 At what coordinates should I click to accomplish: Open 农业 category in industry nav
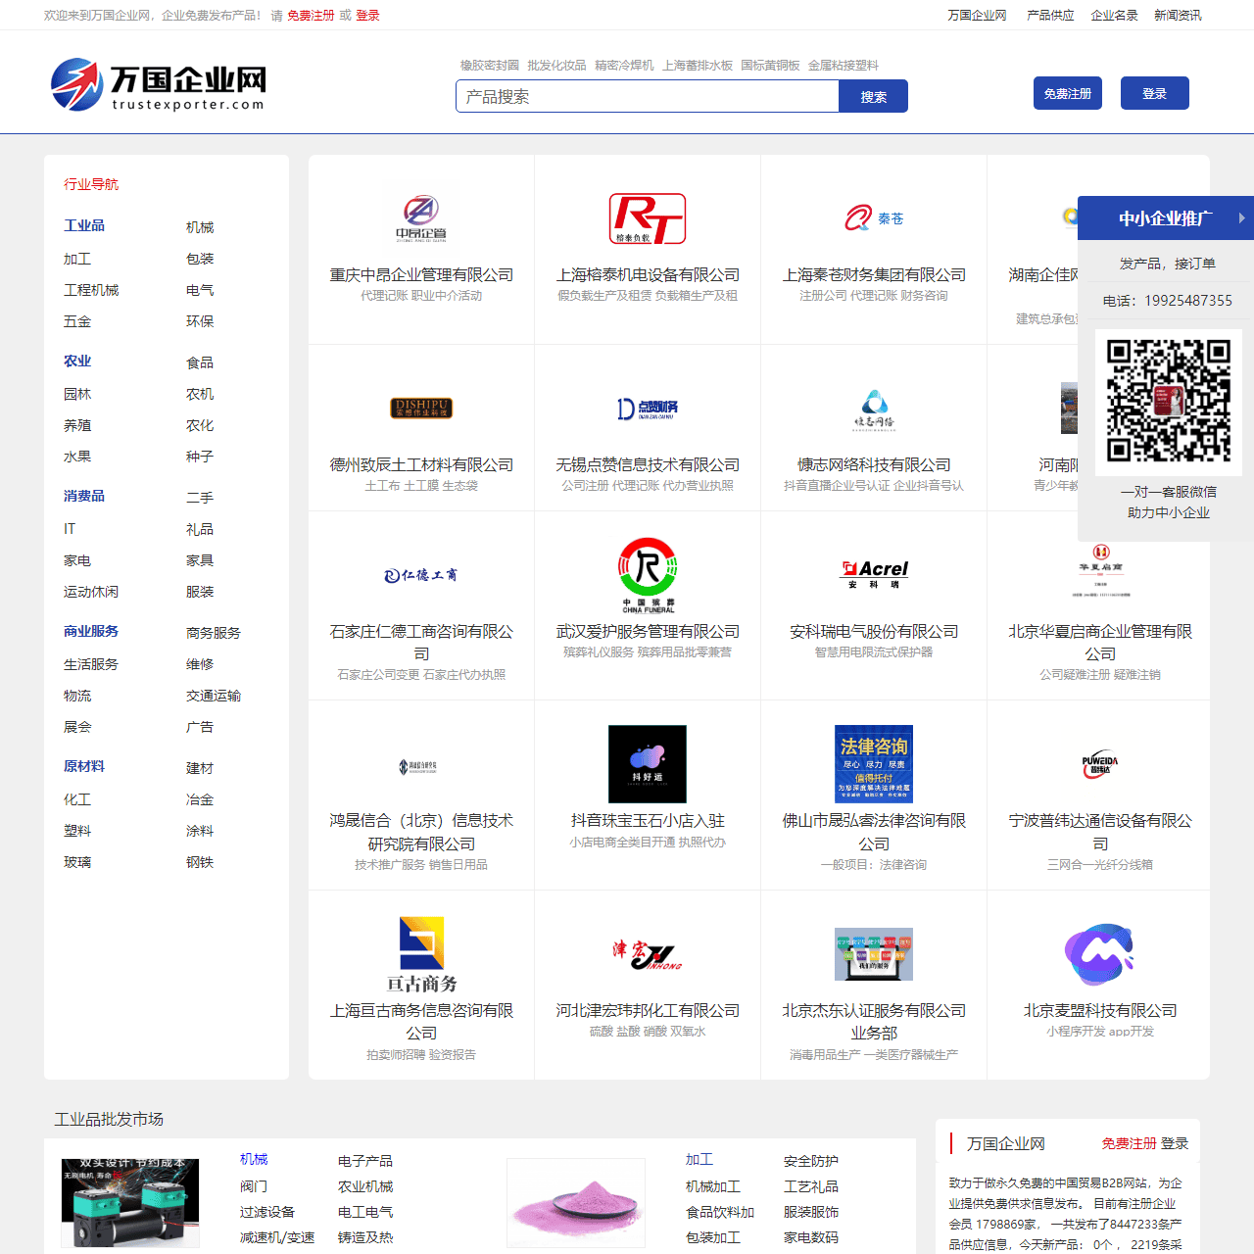pos(77,361)
